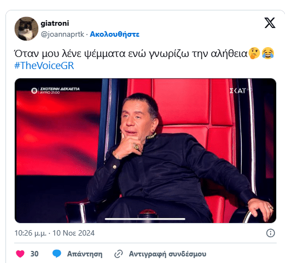Click the 30 likes count
292x263 pixels.
click(34, 254)
